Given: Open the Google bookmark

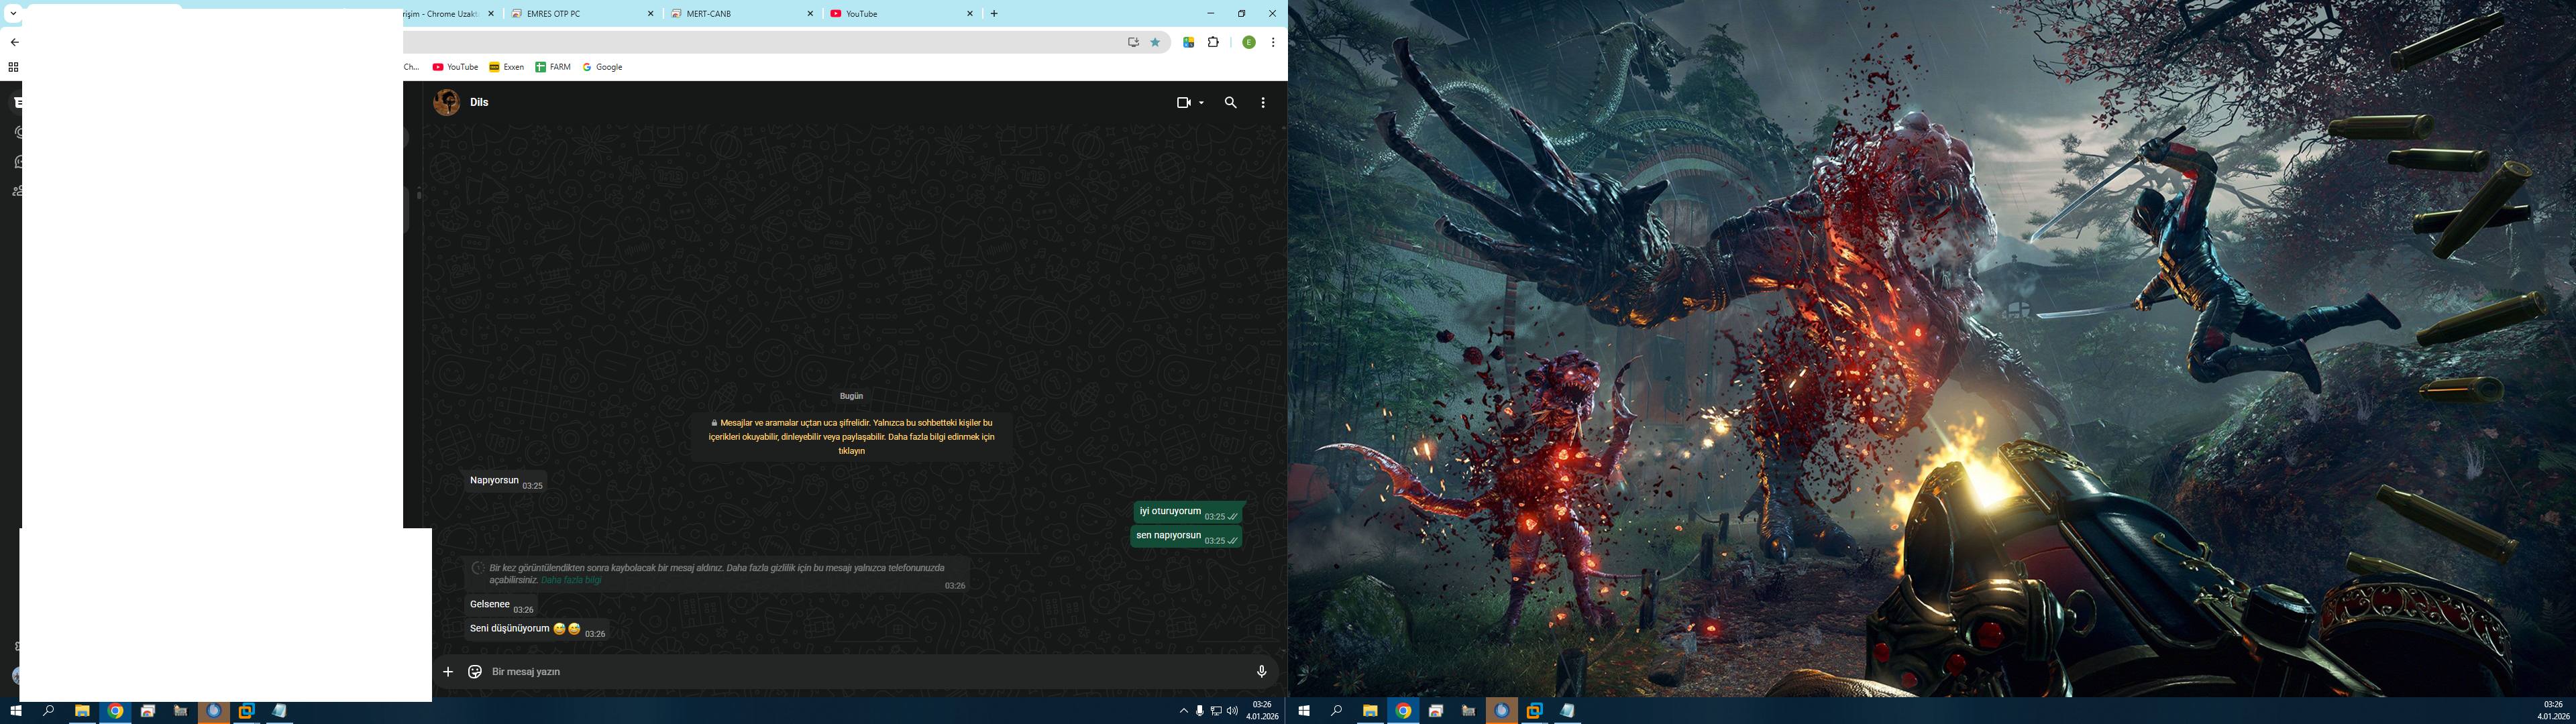Looking at the screenshot, I should [x=603, y=67].
